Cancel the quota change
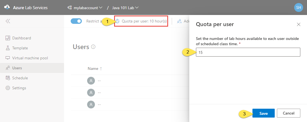Image resolution: width=307 pixels, height=122 pixels. 288,113
